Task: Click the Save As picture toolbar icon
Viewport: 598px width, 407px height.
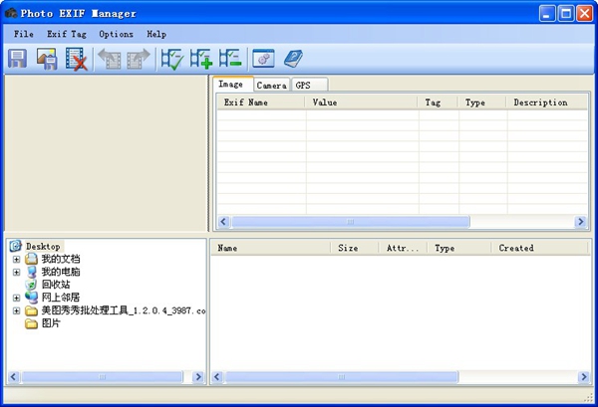Action: pos(47,60)
